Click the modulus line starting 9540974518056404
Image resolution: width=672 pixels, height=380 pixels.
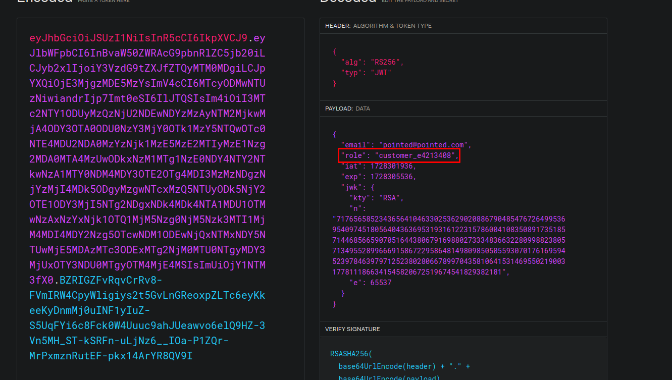449,230
